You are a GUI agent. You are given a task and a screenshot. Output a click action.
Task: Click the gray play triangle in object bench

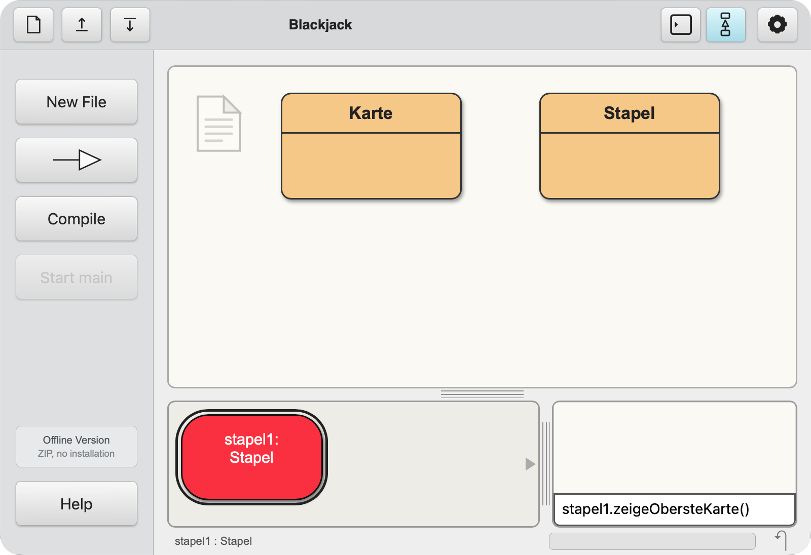point(530,464)
